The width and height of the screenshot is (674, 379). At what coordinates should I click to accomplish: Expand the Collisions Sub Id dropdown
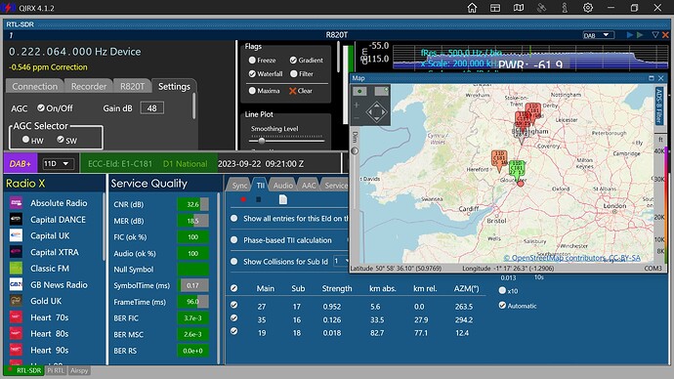click(341, 261)
